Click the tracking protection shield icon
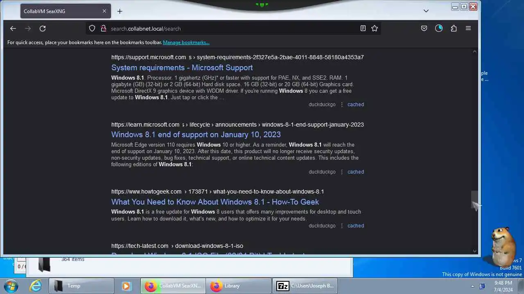 pyautogui.click(x=92, y=29)
